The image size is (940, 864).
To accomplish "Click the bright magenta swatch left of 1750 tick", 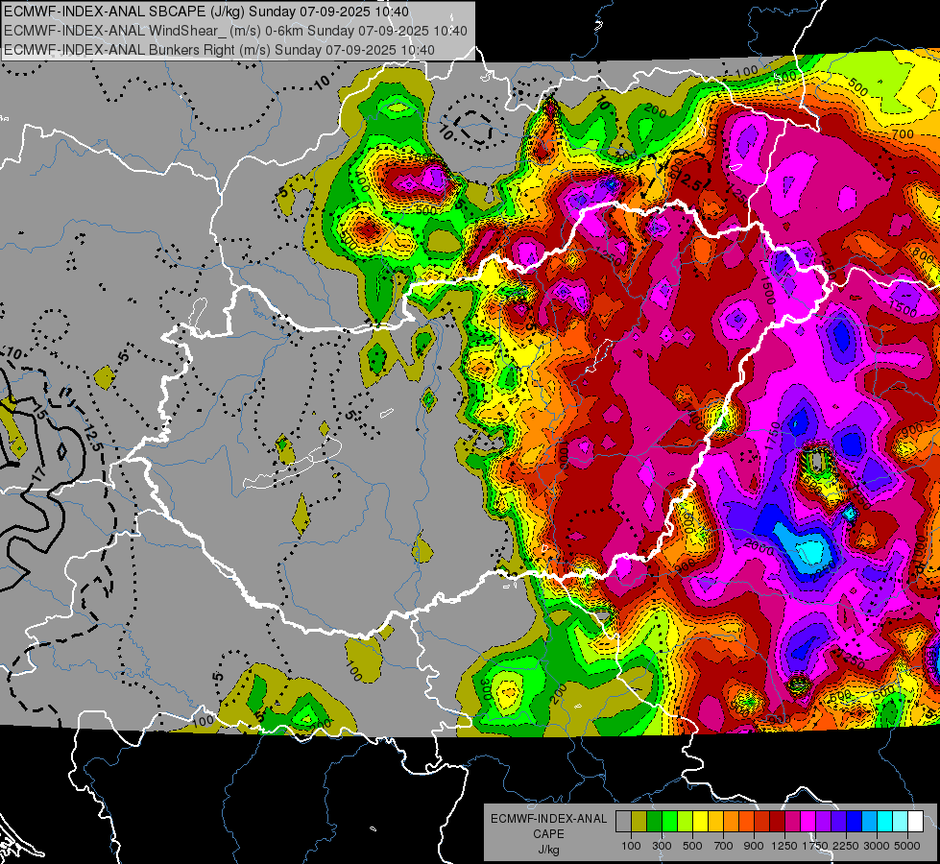I will click(808, 822).
